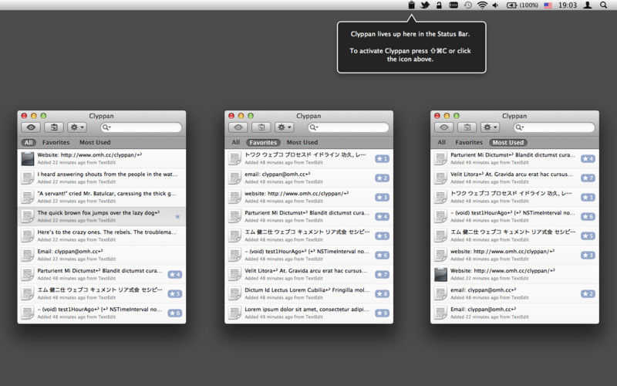Switch to Favorites tab in left window
Viewport: 617px width, 386px height.
56,142
